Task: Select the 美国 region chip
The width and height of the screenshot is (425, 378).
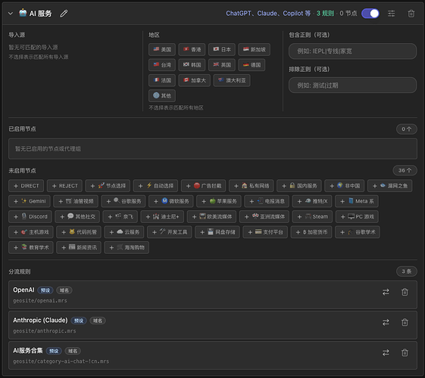Action: [x=162, y=49]
